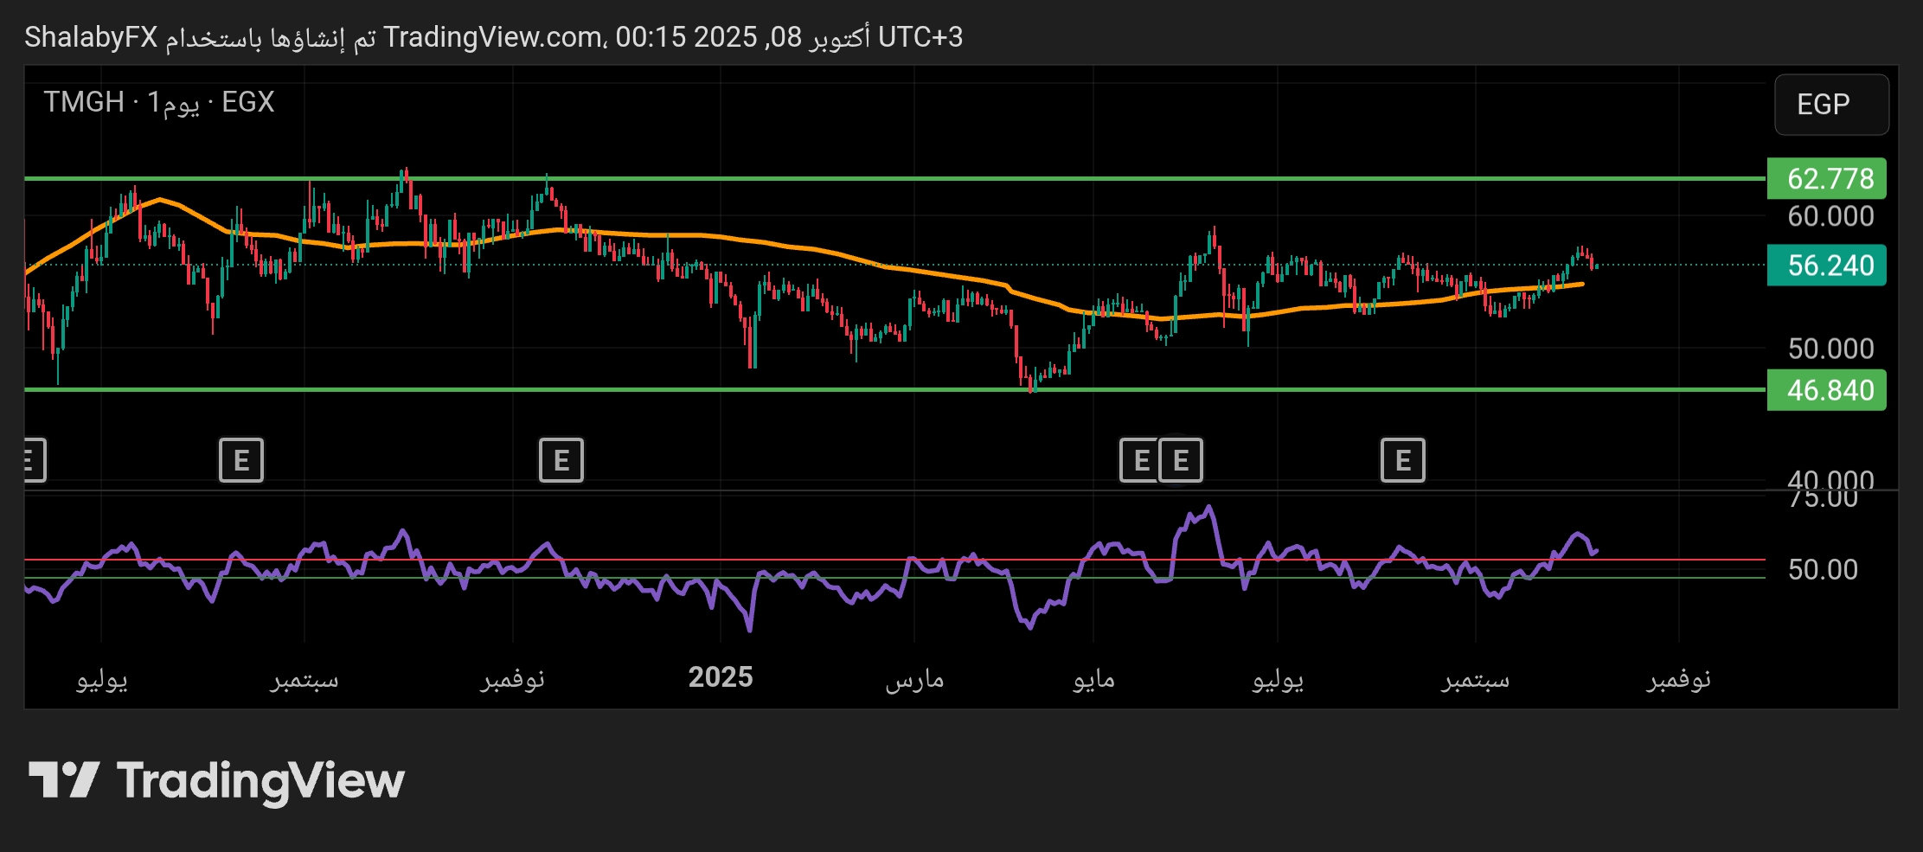Open the EGP currency selector

(1830, 105)
